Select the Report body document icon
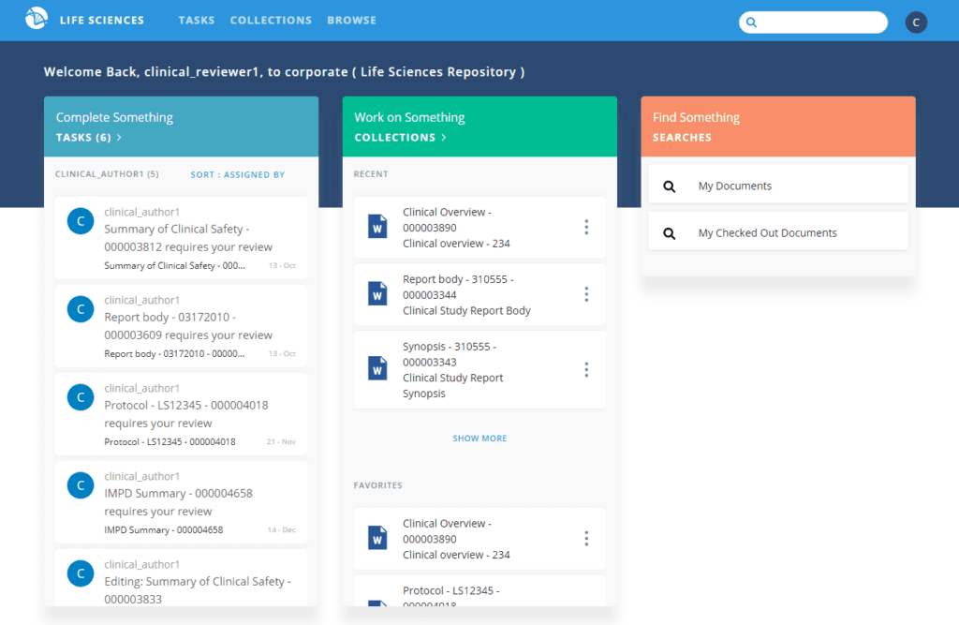The image size is (959, 625). point(376,293)
